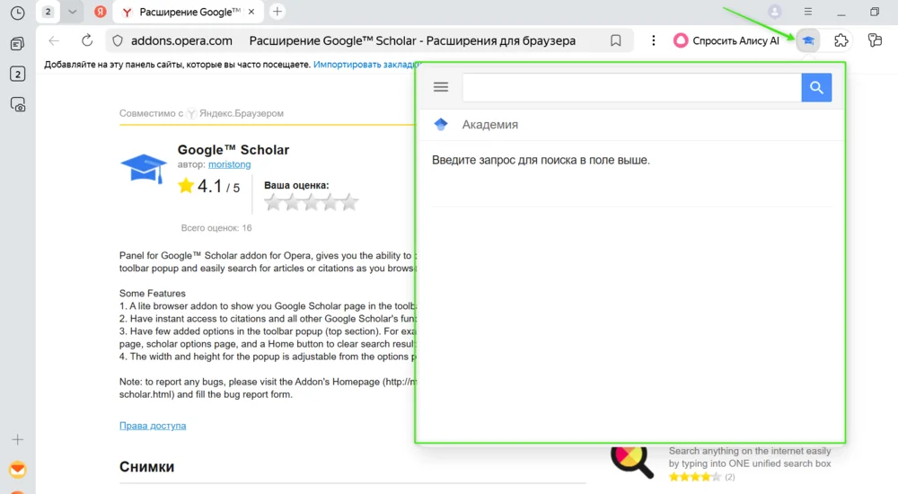The height and width of the screenshot is (494, 898).
Task: Open the Yandex Mail sidebar icon
Action: point(18,470)
